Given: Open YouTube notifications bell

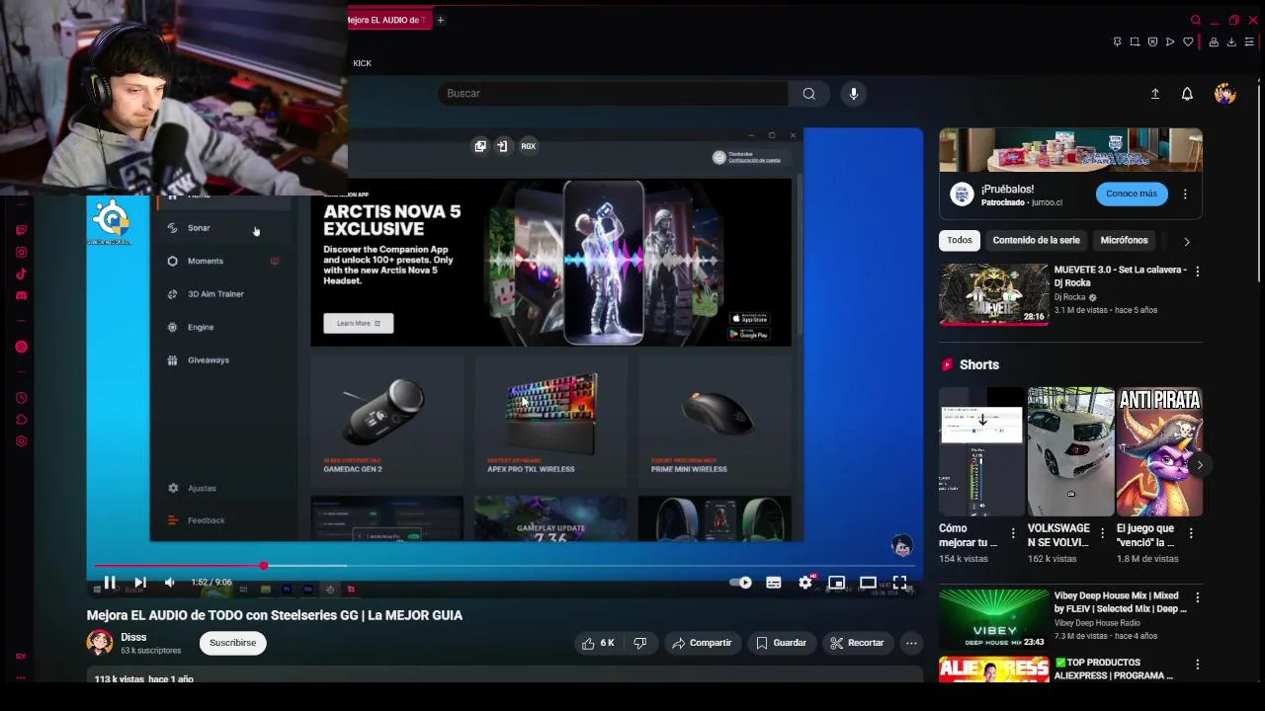Looking at the screenshot, I should pos(1187,94).
